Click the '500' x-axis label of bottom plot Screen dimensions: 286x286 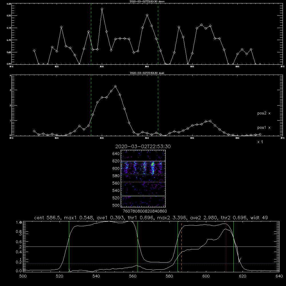point(23,276)
